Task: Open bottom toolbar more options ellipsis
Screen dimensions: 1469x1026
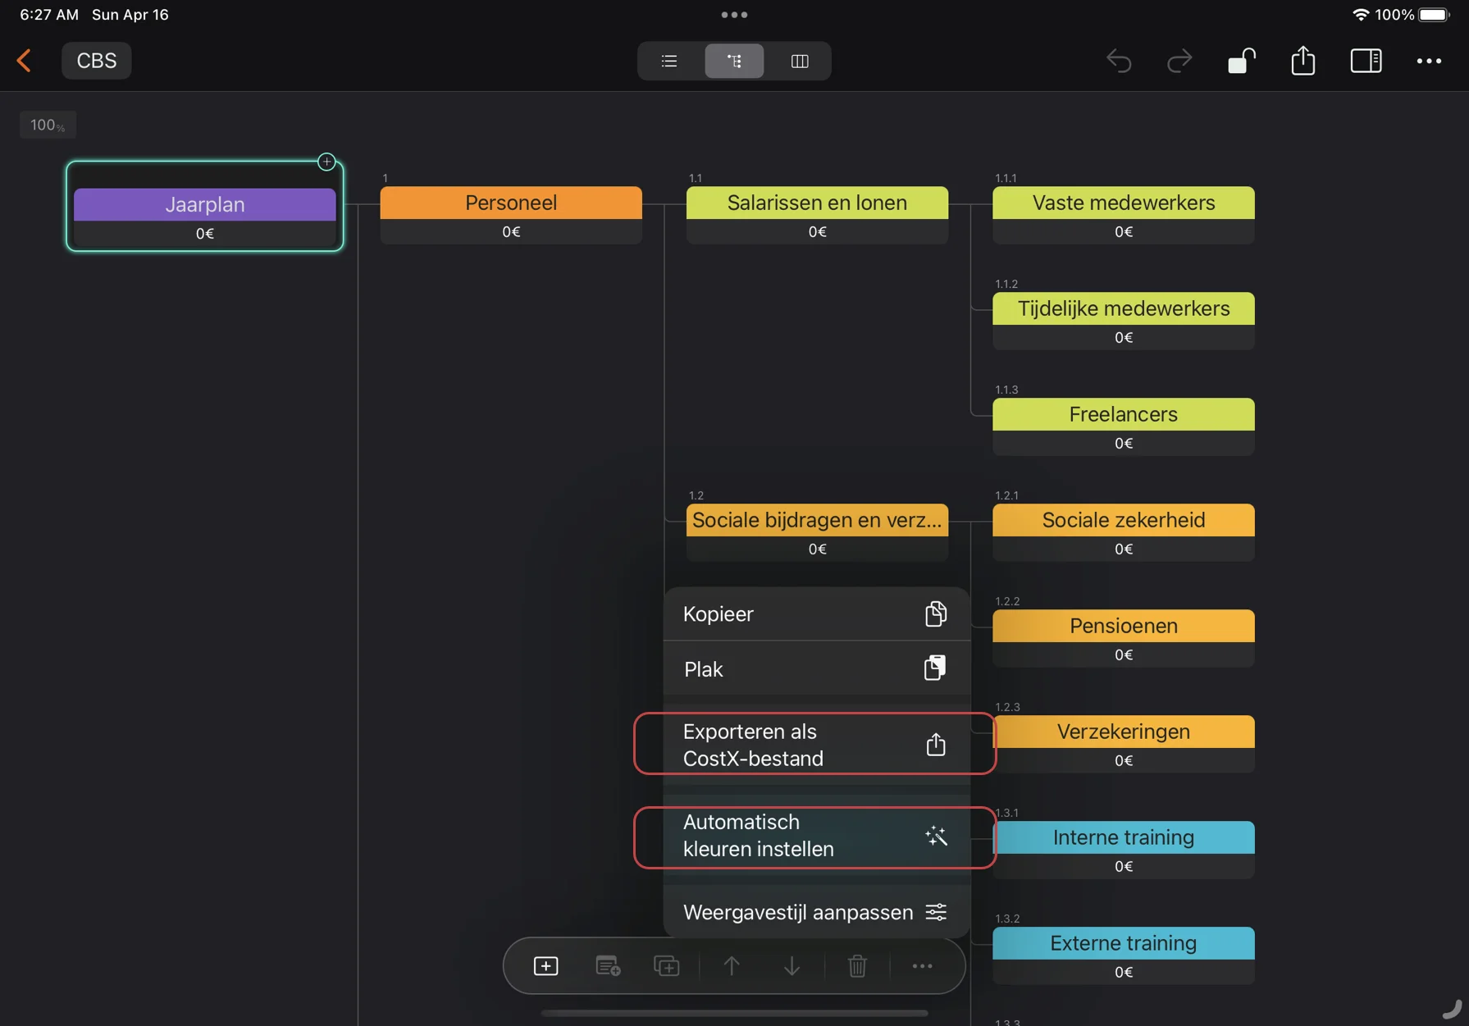Action: (x=922, y=966)
